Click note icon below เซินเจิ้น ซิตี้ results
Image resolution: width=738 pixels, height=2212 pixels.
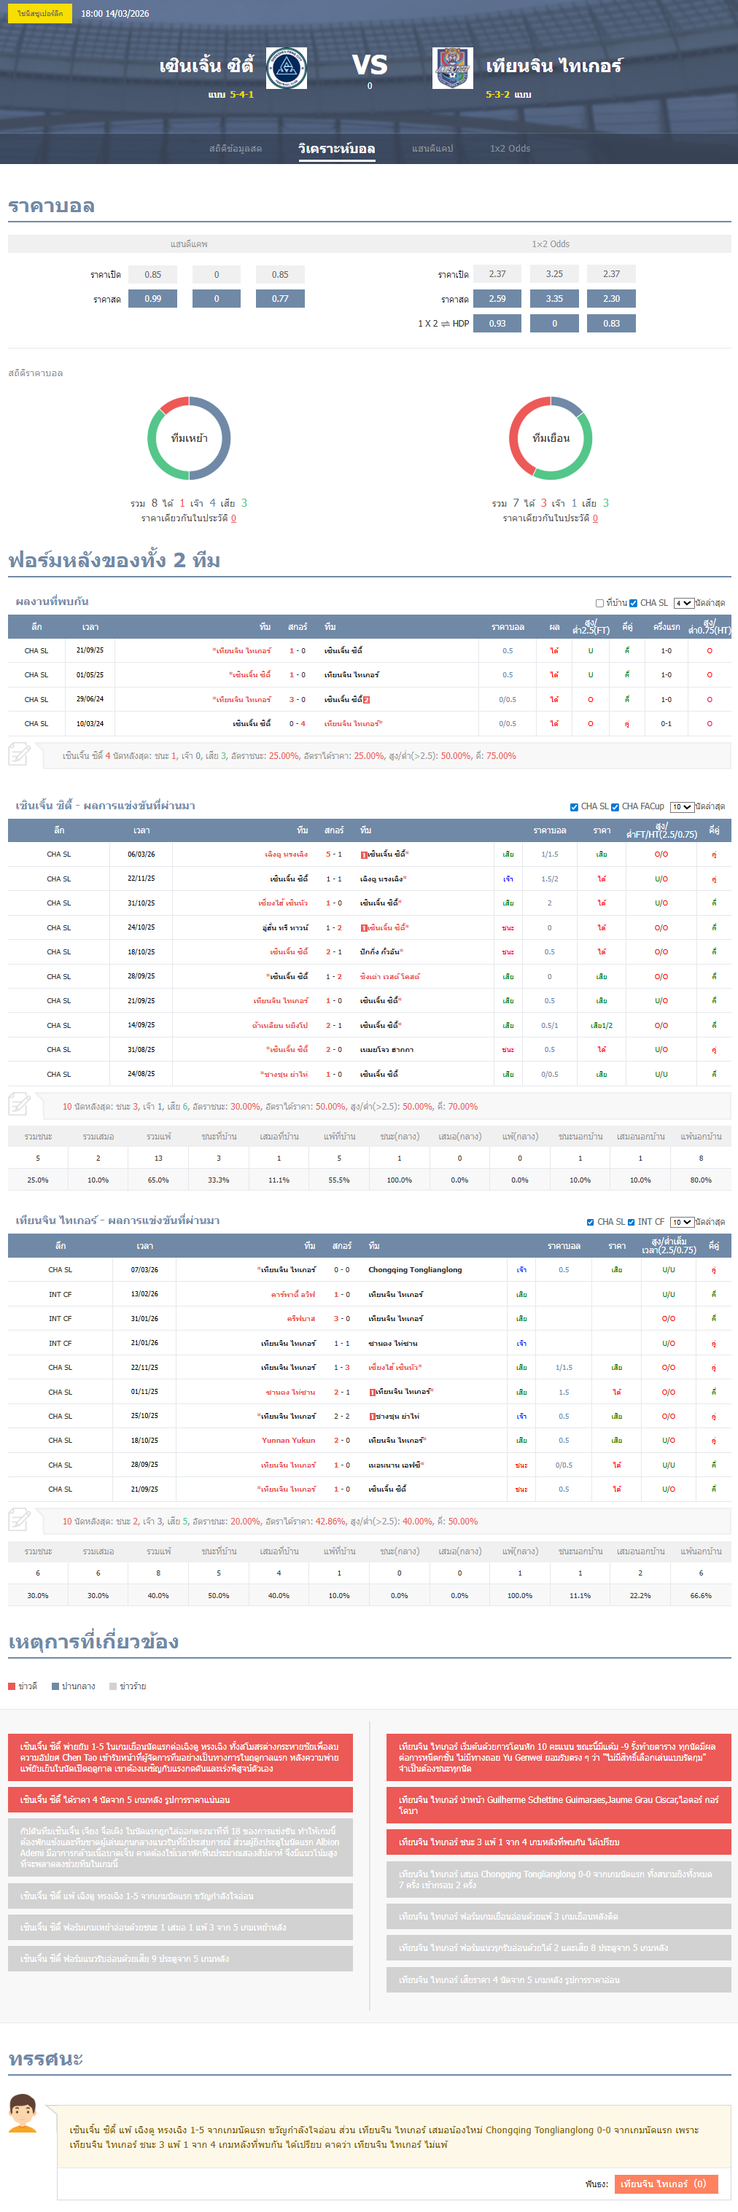(19, 1105)
